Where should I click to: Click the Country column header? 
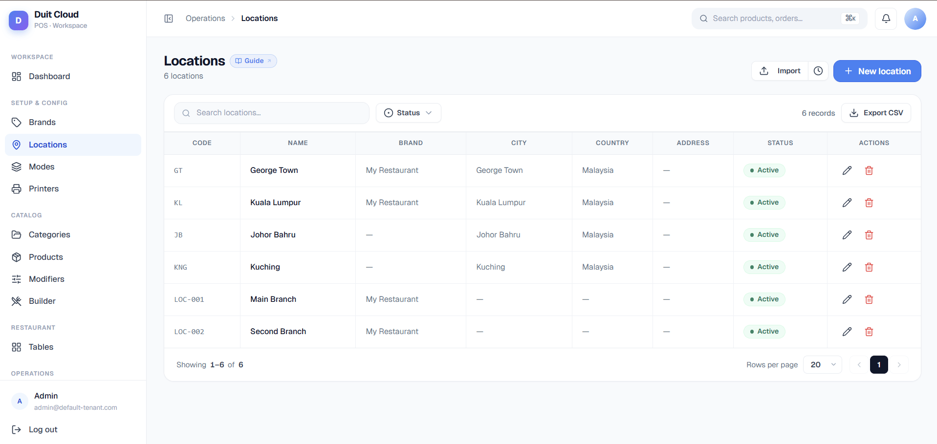click(x=612, y=143)
